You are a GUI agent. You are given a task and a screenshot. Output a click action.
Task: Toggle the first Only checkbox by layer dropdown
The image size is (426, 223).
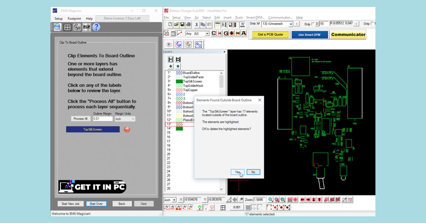[x=258, y=24]
